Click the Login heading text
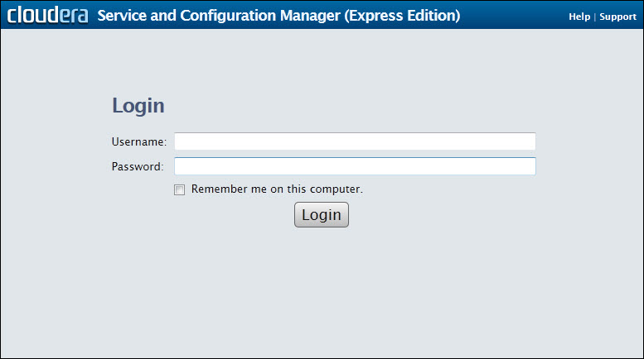Viewport: 644px width, 359px height. pyautogui.click(x=138, y=106)
